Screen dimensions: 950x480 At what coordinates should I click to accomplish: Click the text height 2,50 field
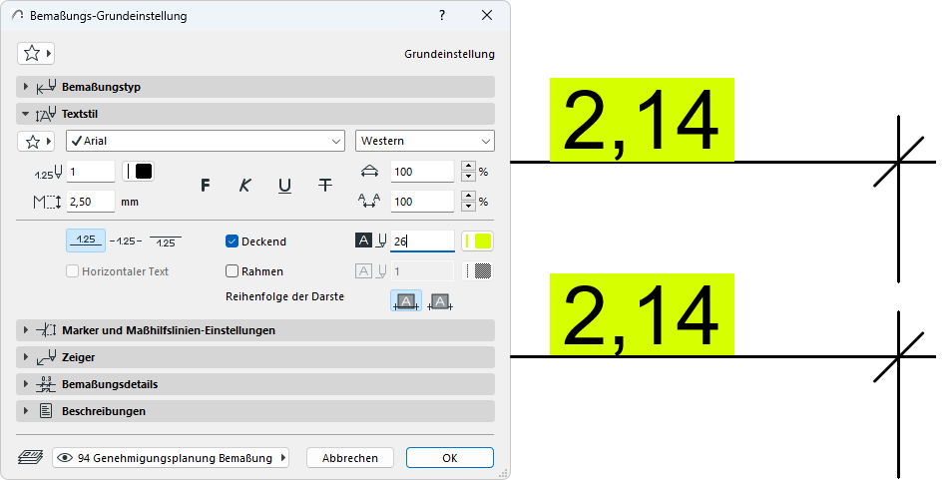point(90,202)
